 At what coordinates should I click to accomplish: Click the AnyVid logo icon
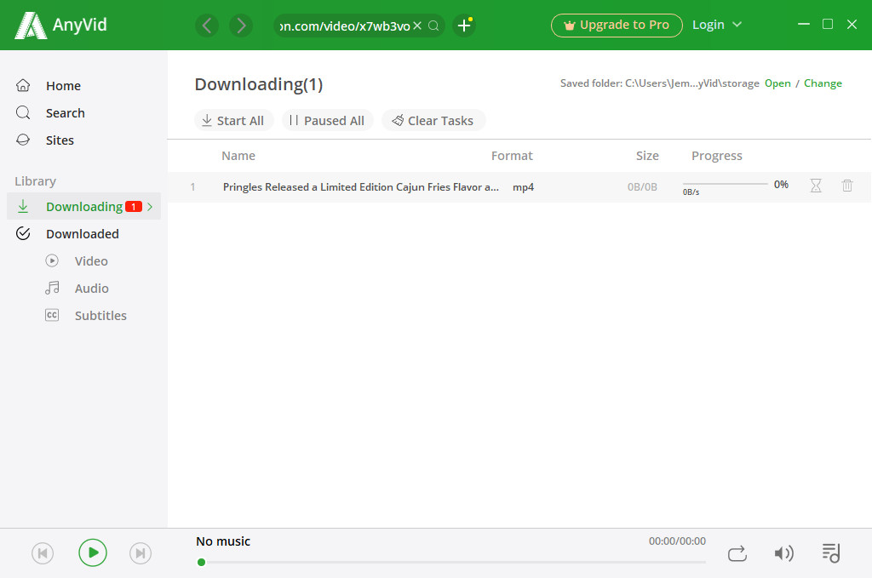pos(31,26)
